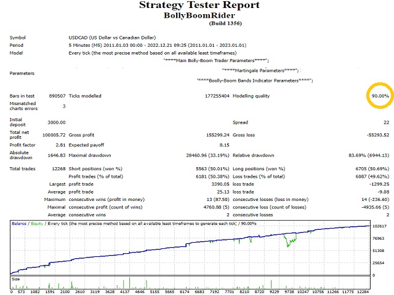Select Gross profit value 155299.24
The image size is (394, 295).
tap(218, 135)
